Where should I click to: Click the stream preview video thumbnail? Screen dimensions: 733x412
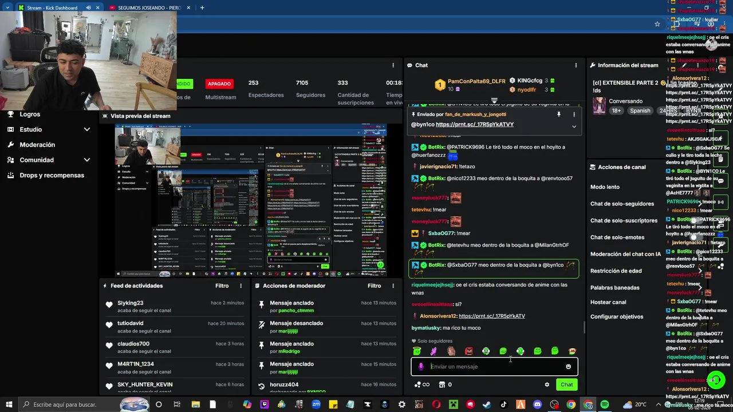click(251, 200)
